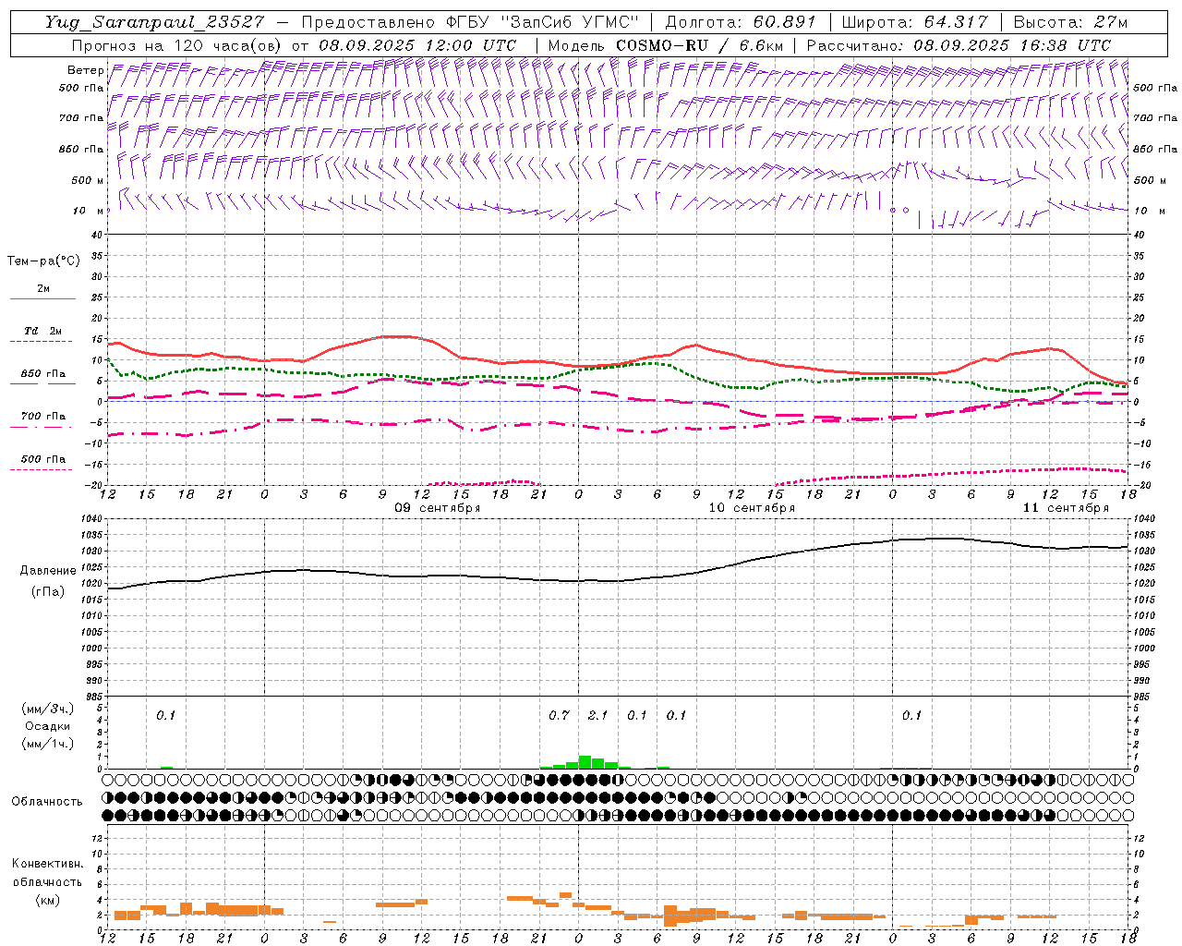Image resolution: width=1182 pixels, height=946 pixels.
Task: Click the 11 сентября date label
Action: 1066,508
